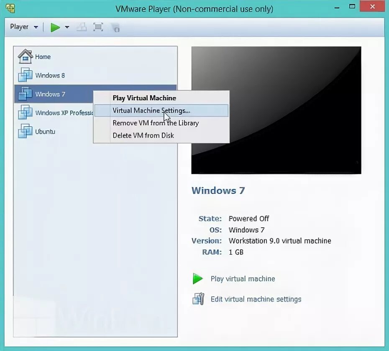Screen dimensions: 389x351
Task: Click the full screen toolbar icon
Action: [98, 27]
